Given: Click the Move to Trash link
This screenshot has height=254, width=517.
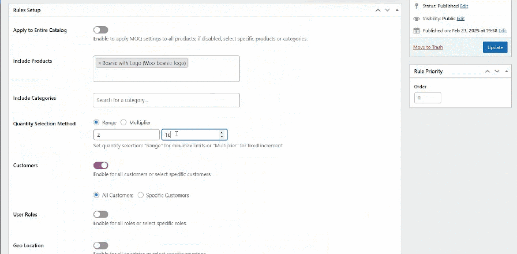Looking at the screenshot, I should 428,47.
